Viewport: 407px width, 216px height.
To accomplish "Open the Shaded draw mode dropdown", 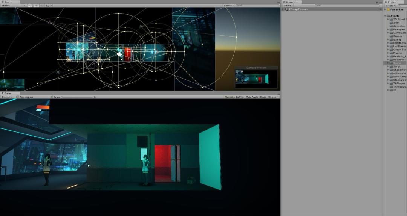I will coord(13,6).
